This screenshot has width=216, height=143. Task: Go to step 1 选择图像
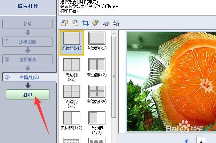pos(28,42)
